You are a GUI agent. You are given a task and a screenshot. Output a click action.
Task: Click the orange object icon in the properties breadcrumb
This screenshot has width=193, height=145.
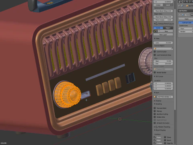tap(187, 6)
